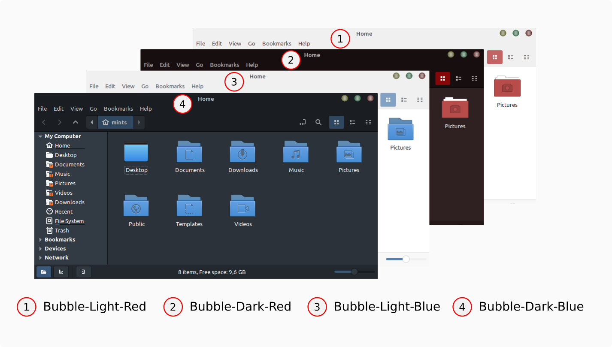Adjust the zoom slider in the Bubble-Dark-Blue status bar
612x347 pixels.
pyautogui.click(x=354, y=272)
